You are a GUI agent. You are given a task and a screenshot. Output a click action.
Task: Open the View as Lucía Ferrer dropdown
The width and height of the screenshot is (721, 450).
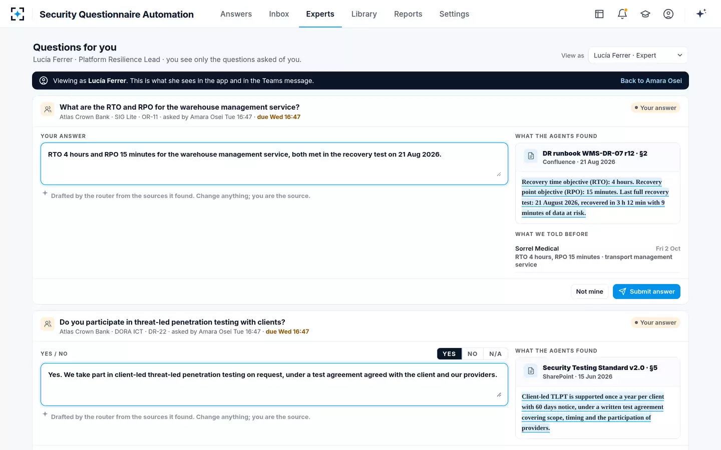point(638,55)
